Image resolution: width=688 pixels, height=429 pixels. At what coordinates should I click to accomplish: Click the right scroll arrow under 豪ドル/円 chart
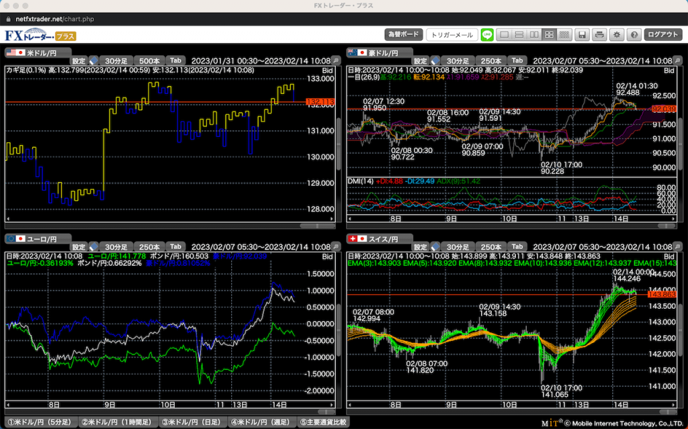click(674, 218)
